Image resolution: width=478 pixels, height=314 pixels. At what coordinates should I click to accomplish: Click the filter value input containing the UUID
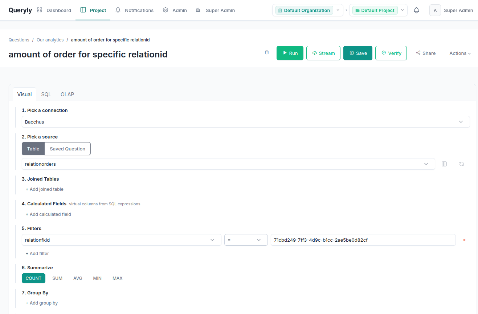pos(363,240)
